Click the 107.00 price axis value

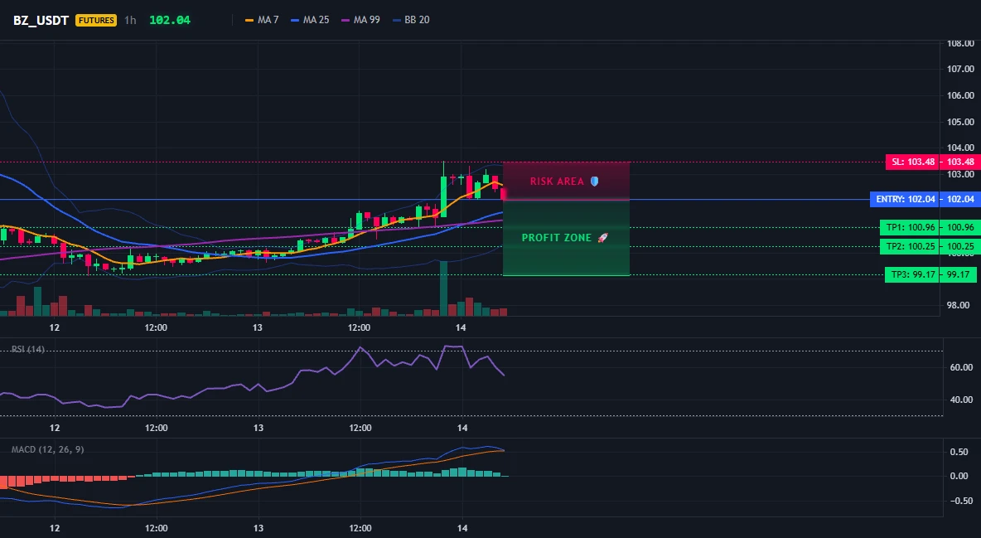pyautogui.click(x=960, y=69)
